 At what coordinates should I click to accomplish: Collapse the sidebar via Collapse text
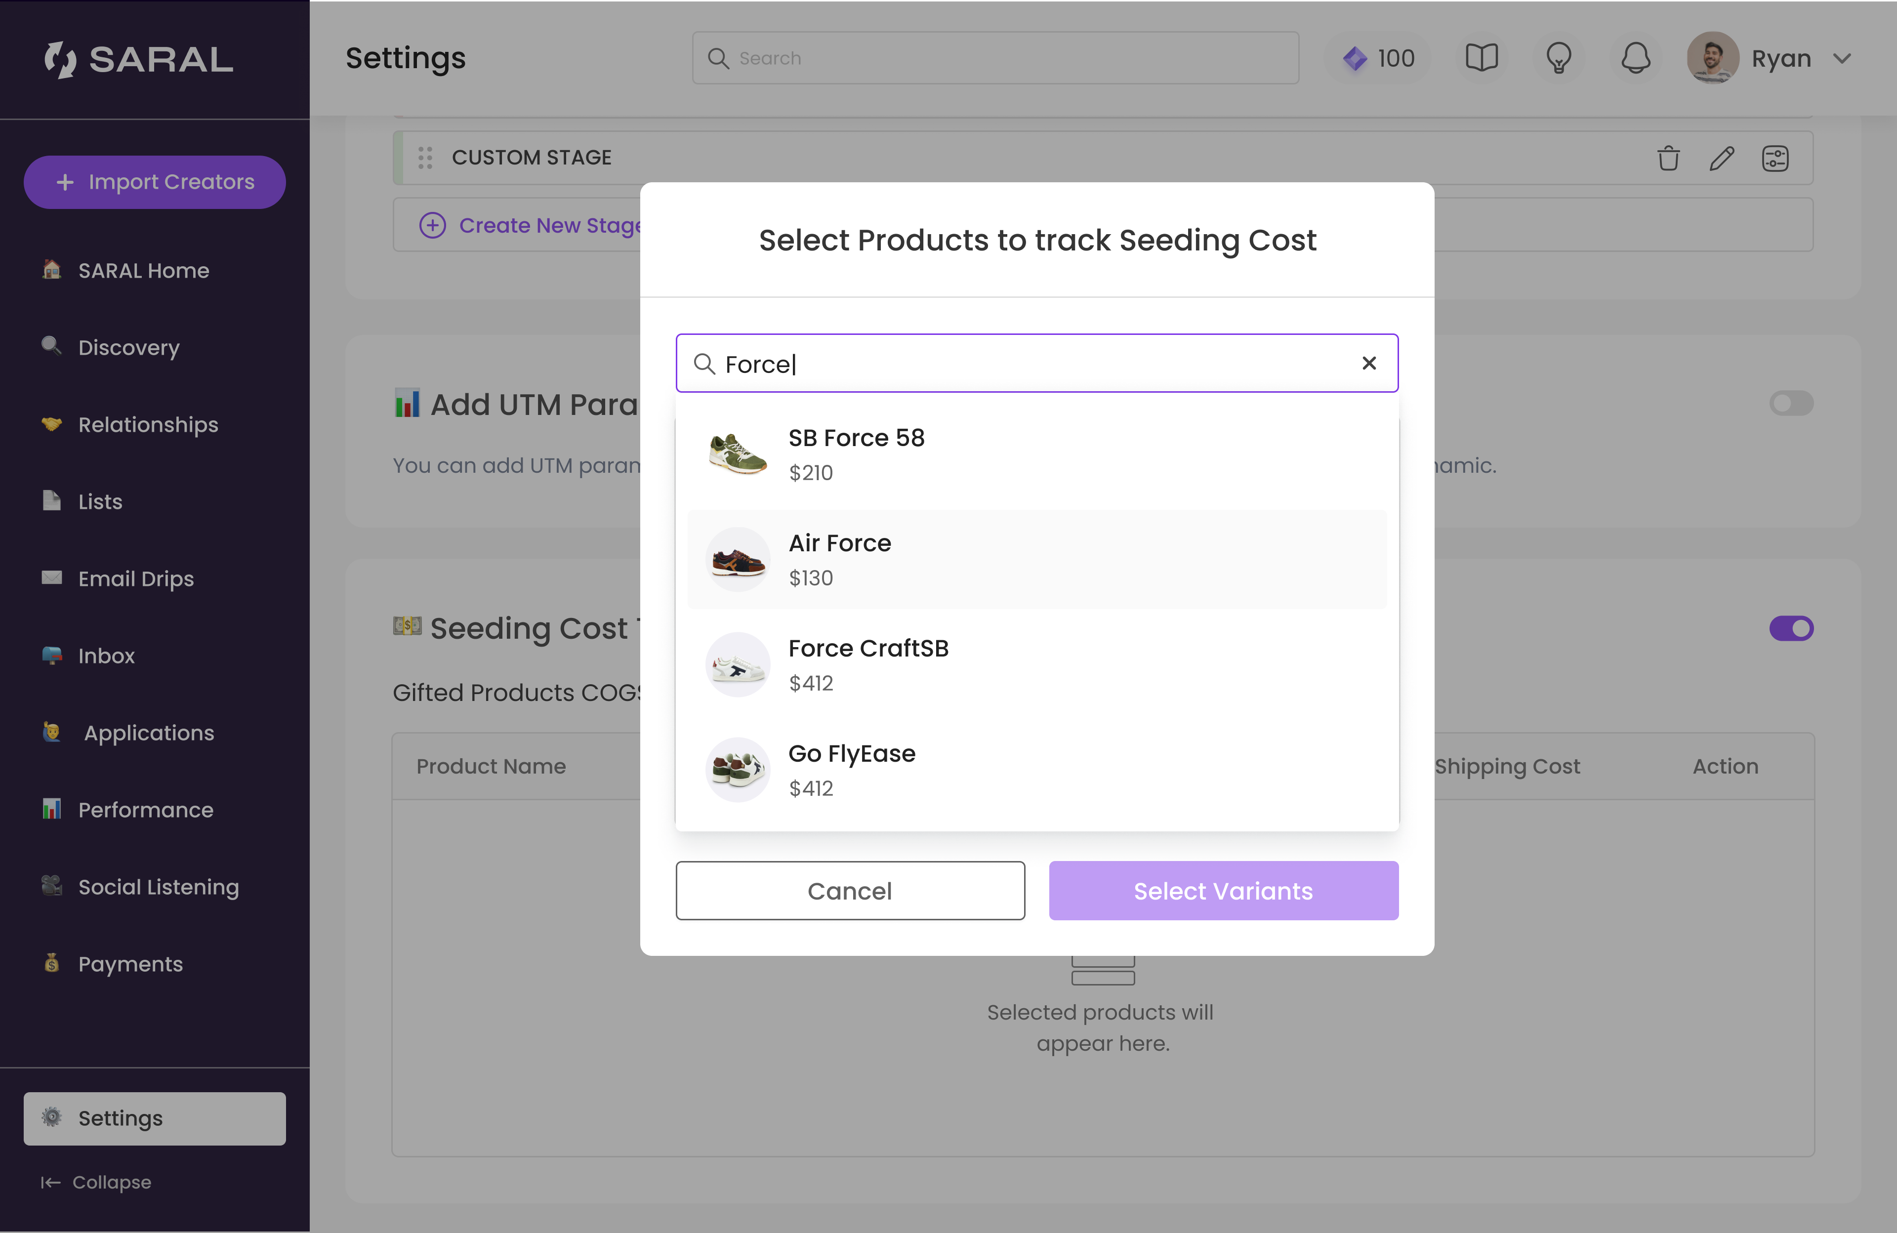pyautogui.click(x=112, y=1183)
